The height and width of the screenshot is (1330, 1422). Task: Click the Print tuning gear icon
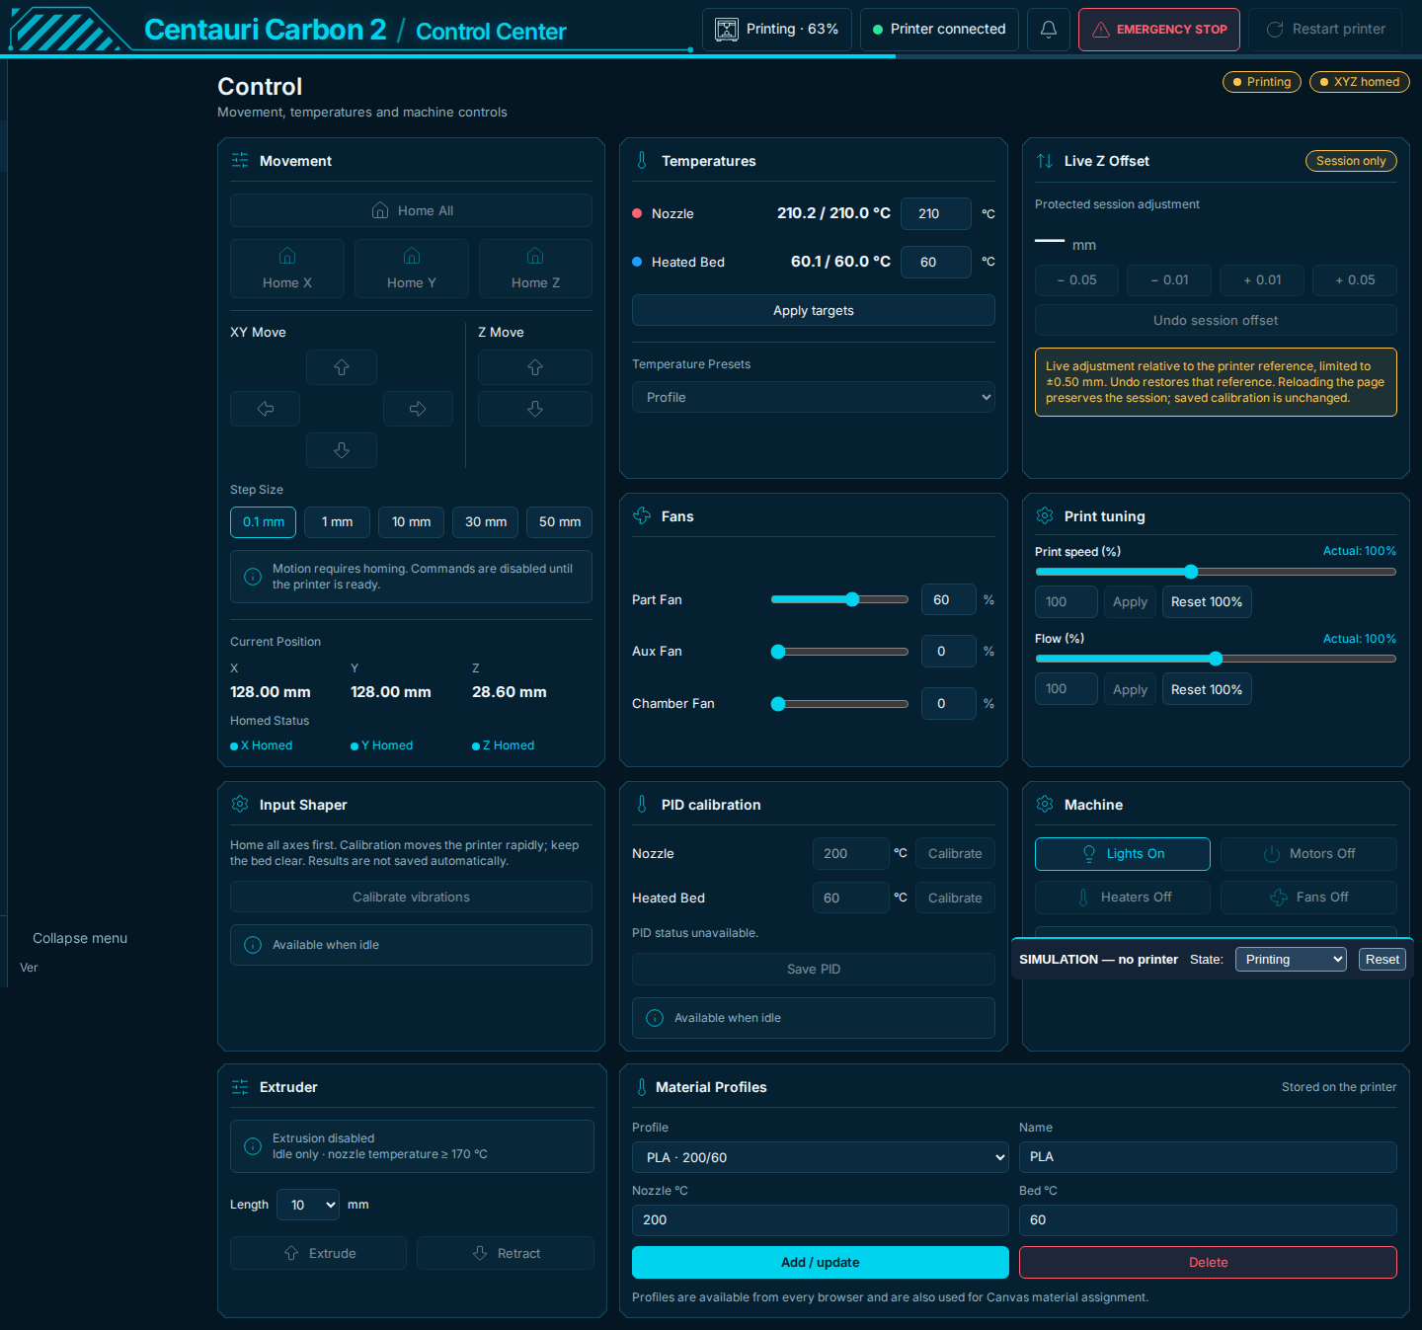(x=1045, y=515)
